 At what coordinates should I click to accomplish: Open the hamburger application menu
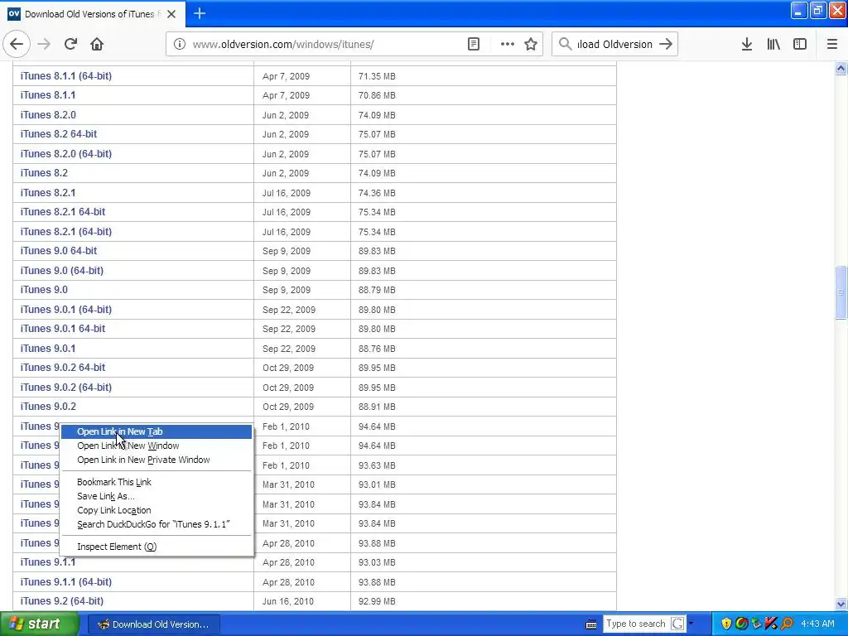(x=831, y=45)
